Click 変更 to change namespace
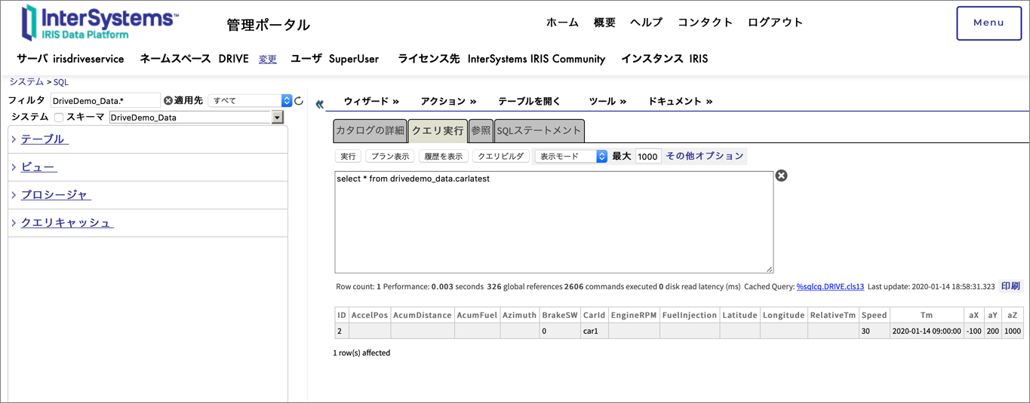This screenshot has width=1030, height=403. click(x=268, y=59)
